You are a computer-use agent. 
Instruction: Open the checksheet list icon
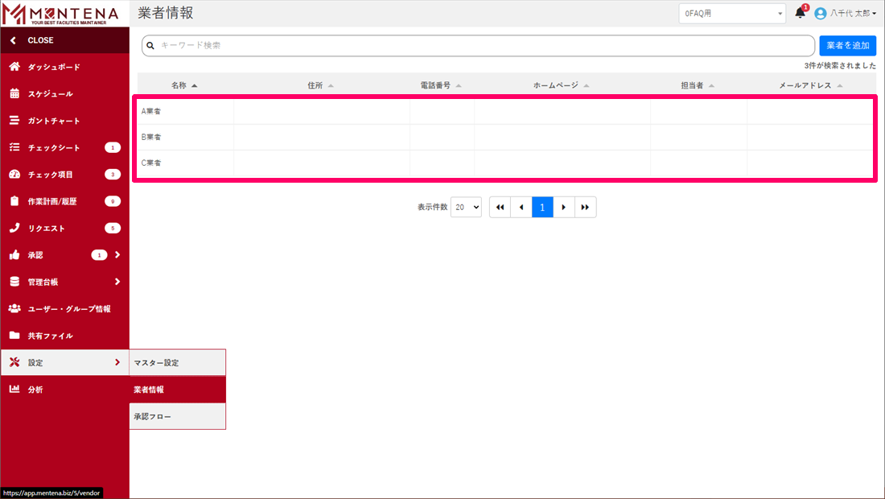pyautogui.click(x=14, y=148)
